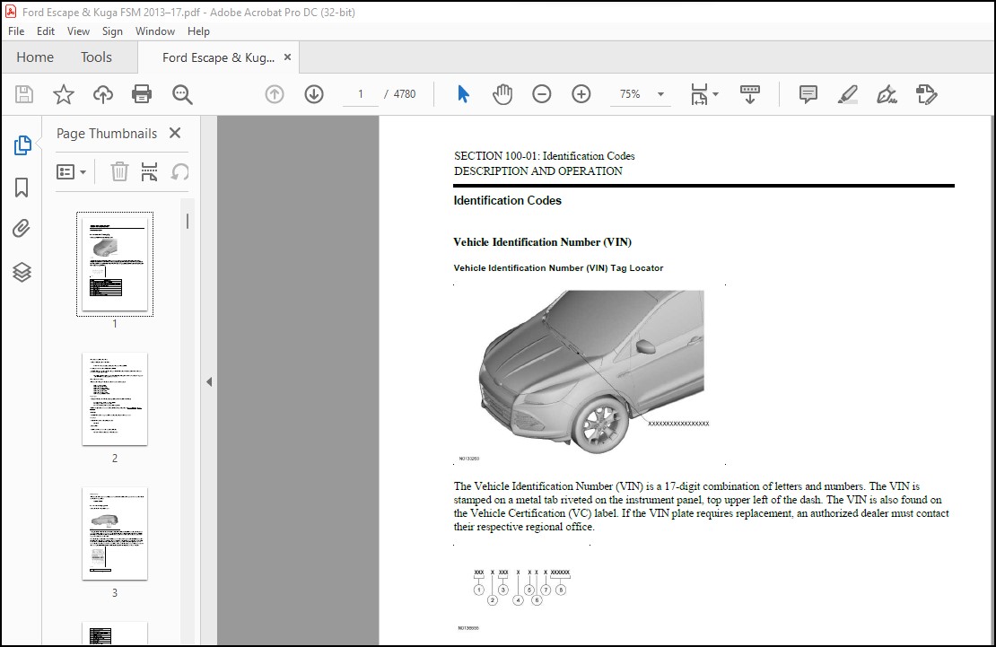The image size is (996, 647).
Task: Open the Fill & Sign tool
Action: click(x=887, y=94)
